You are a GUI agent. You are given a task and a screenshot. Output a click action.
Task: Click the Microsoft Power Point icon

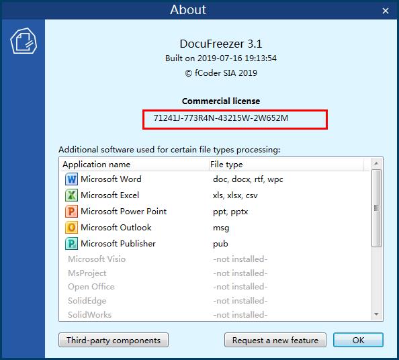(71, 212)
